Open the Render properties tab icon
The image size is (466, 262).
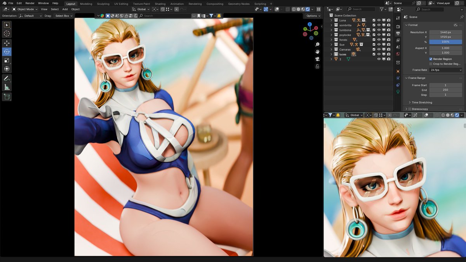click(x=398, y=27)
